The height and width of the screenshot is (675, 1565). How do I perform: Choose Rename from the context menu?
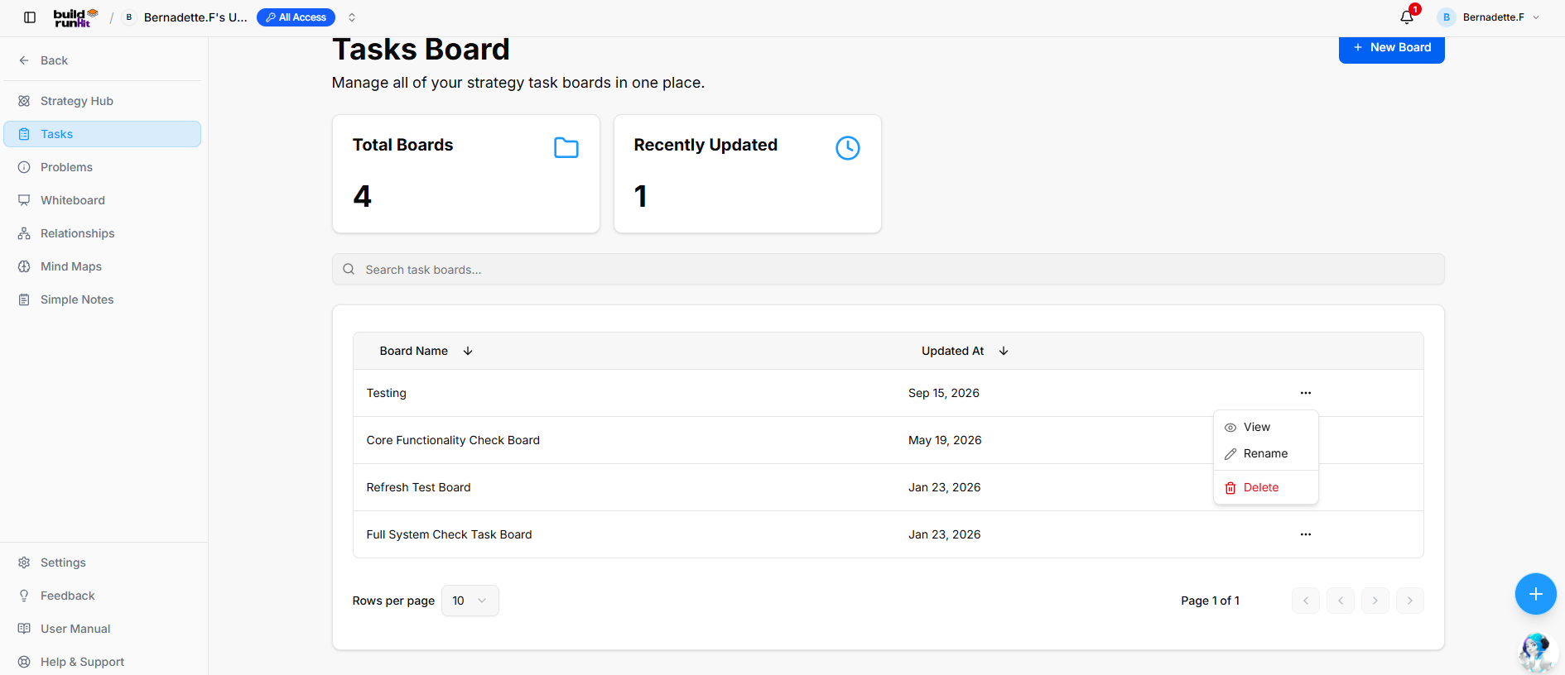[x=1266, y=453]
